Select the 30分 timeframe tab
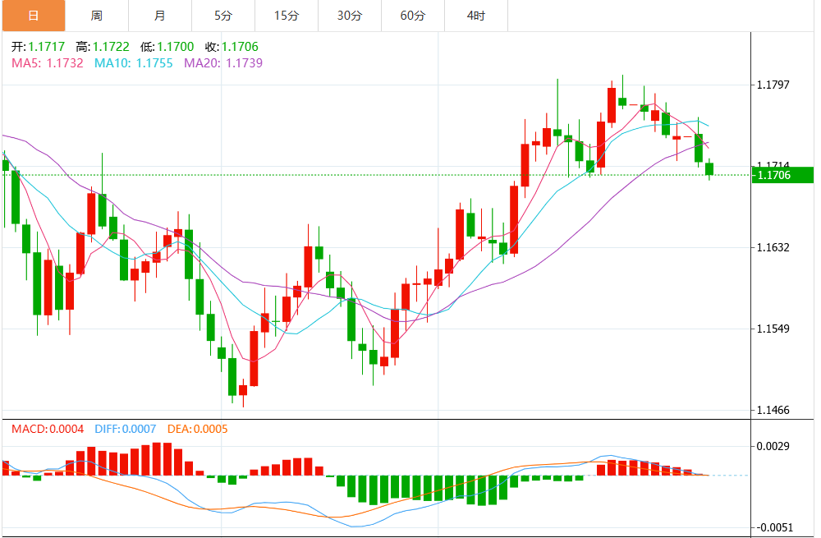 pos(350,16)
